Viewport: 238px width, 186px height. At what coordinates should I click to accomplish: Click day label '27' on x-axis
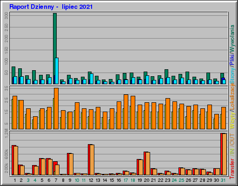point(195,180)
